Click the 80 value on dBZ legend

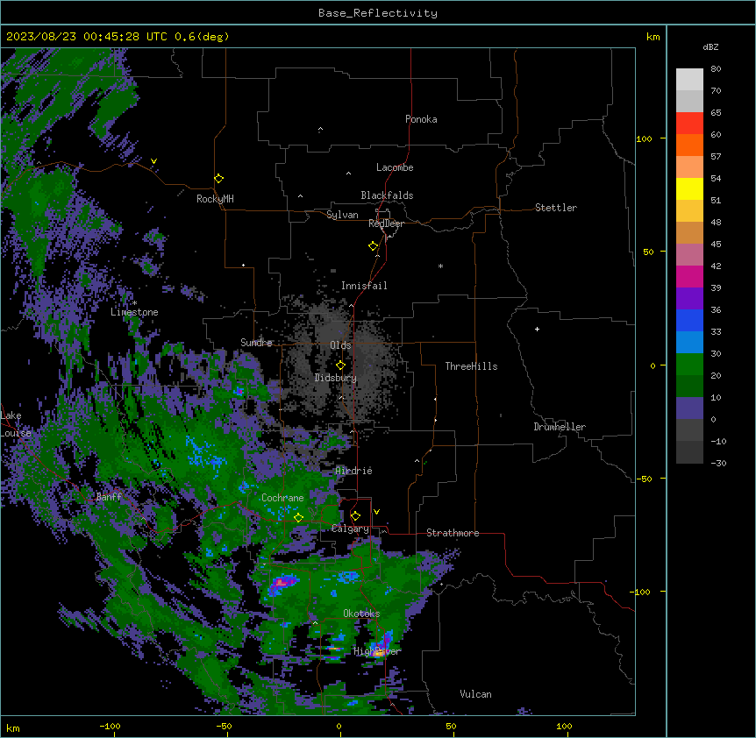tap(716, 69)
